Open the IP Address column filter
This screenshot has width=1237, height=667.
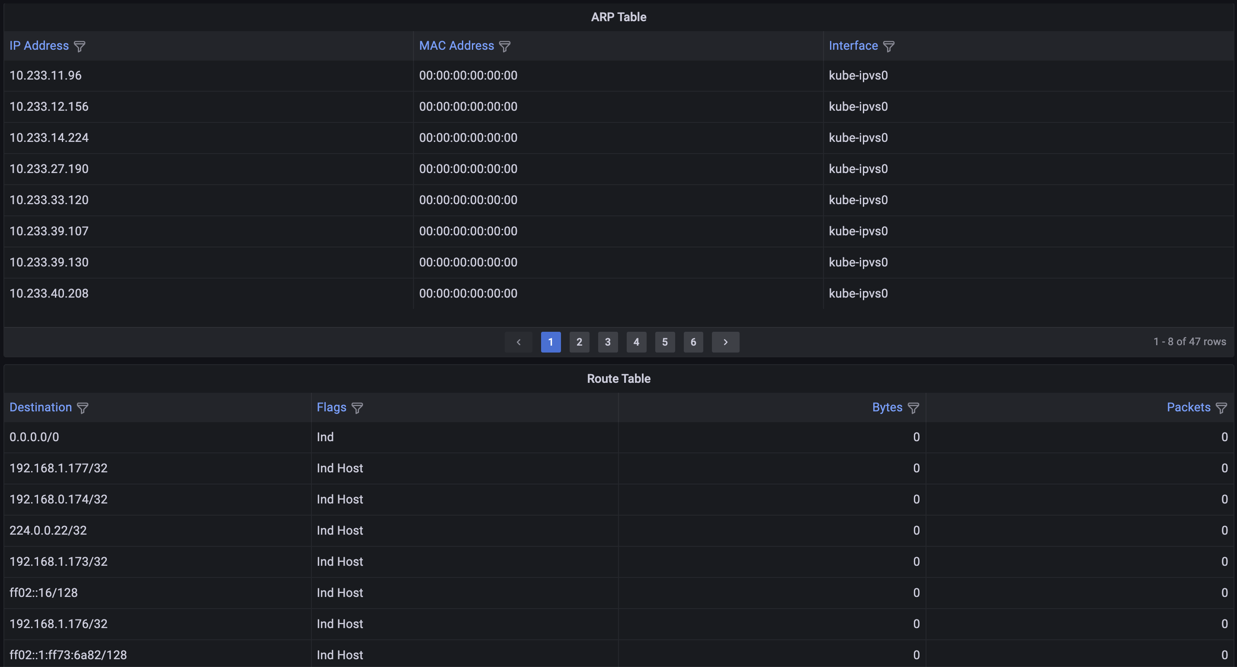pyautogui.click(x=80, y=46)
